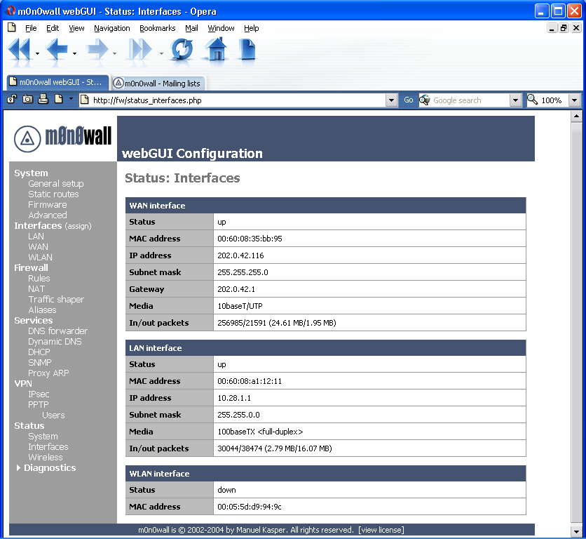586x539 pixels.
Task: Click the m0n0wall logo
Action: tap(62, 138)
